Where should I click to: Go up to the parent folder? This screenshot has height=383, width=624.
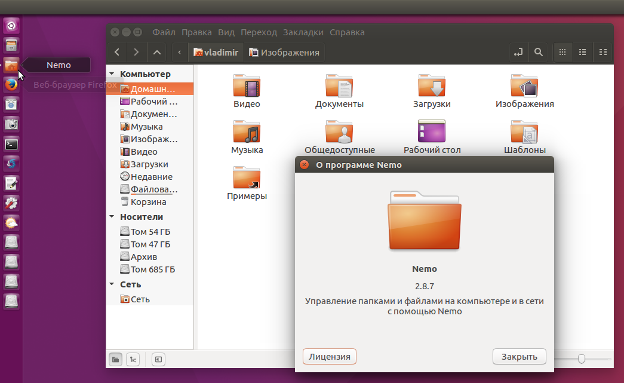point(157,52)
